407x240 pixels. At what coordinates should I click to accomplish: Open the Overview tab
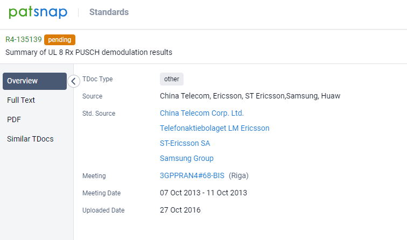pos(34,81)
